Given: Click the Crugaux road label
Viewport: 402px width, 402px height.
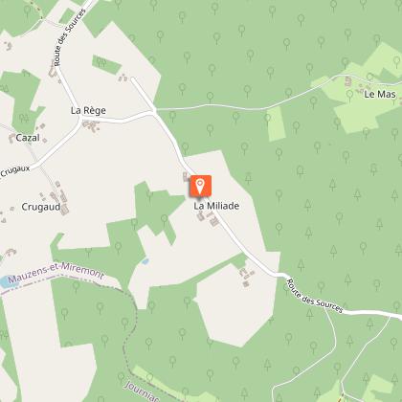Looking at the screenshot, I should [14, 171].
